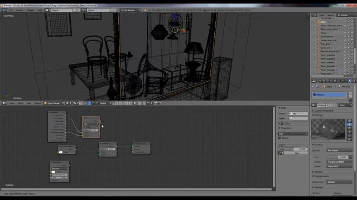Screen dimensions: 357x200
Task: Open the 3D viewport View menu
Action: 12,103
